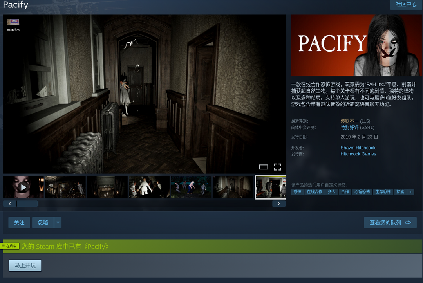View 特别好评 Chinese reviews link

349,128
